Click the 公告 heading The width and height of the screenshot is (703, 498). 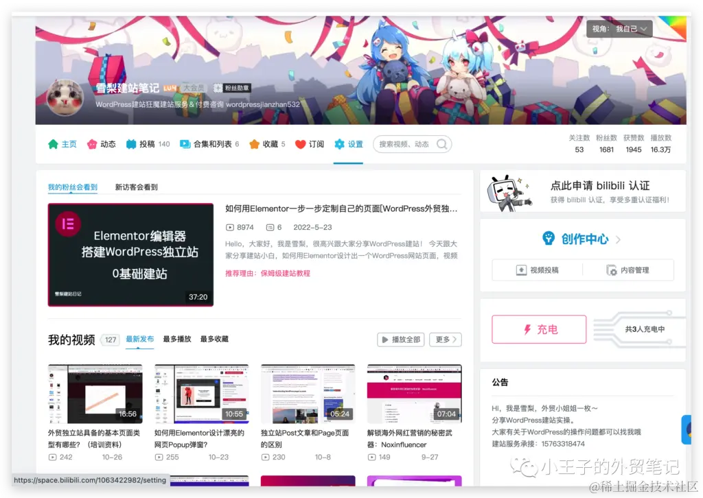click(x=500, y=382)
